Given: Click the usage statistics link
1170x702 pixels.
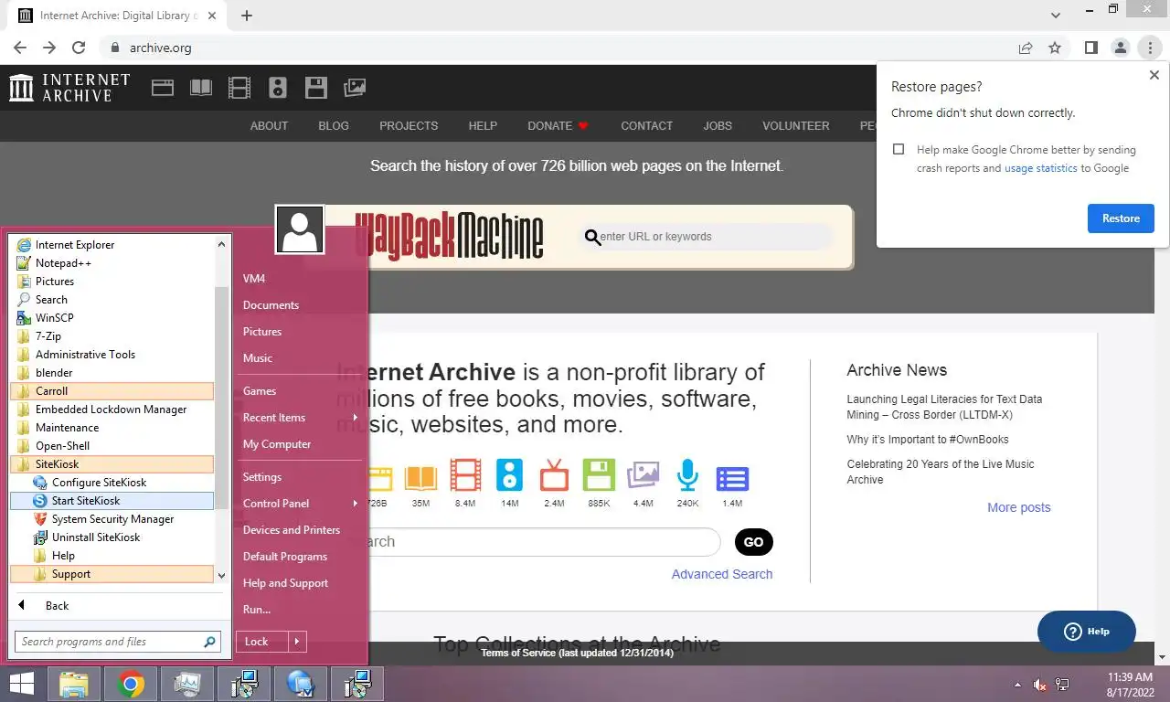Looking at the screenshot, I should click(1040, 168).
